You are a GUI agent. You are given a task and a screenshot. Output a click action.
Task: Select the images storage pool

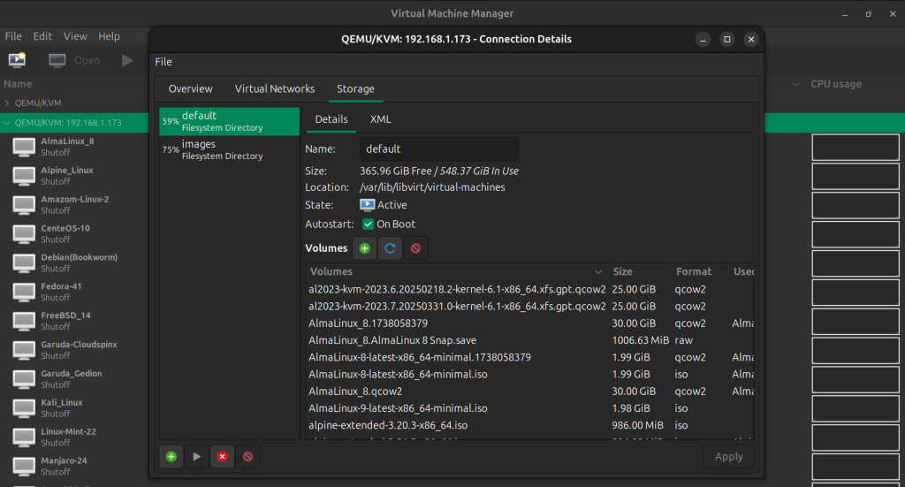click(x=229, y=149)
